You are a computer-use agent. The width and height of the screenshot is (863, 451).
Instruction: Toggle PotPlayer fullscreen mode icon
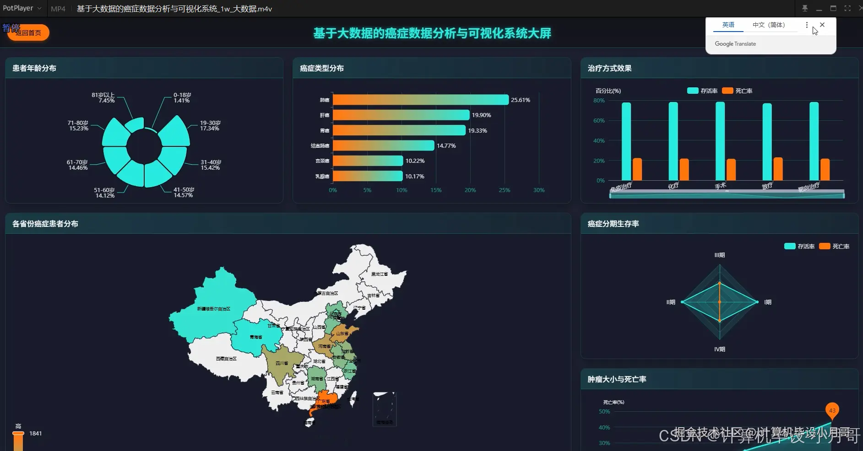point(847,8)
